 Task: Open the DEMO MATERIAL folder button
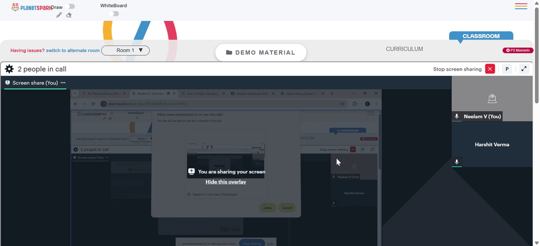[x=261, y=53]
